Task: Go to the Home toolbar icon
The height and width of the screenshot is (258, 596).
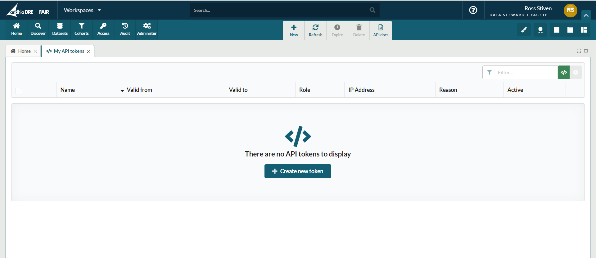Action: [x=16, y=29]
